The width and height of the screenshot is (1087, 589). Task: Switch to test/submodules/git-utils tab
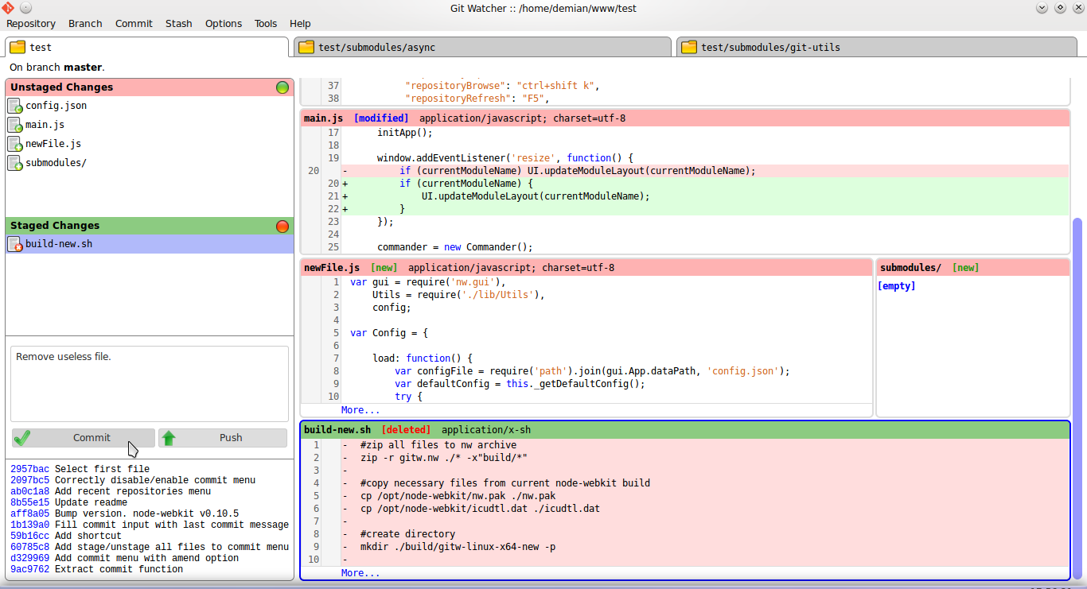769,48
